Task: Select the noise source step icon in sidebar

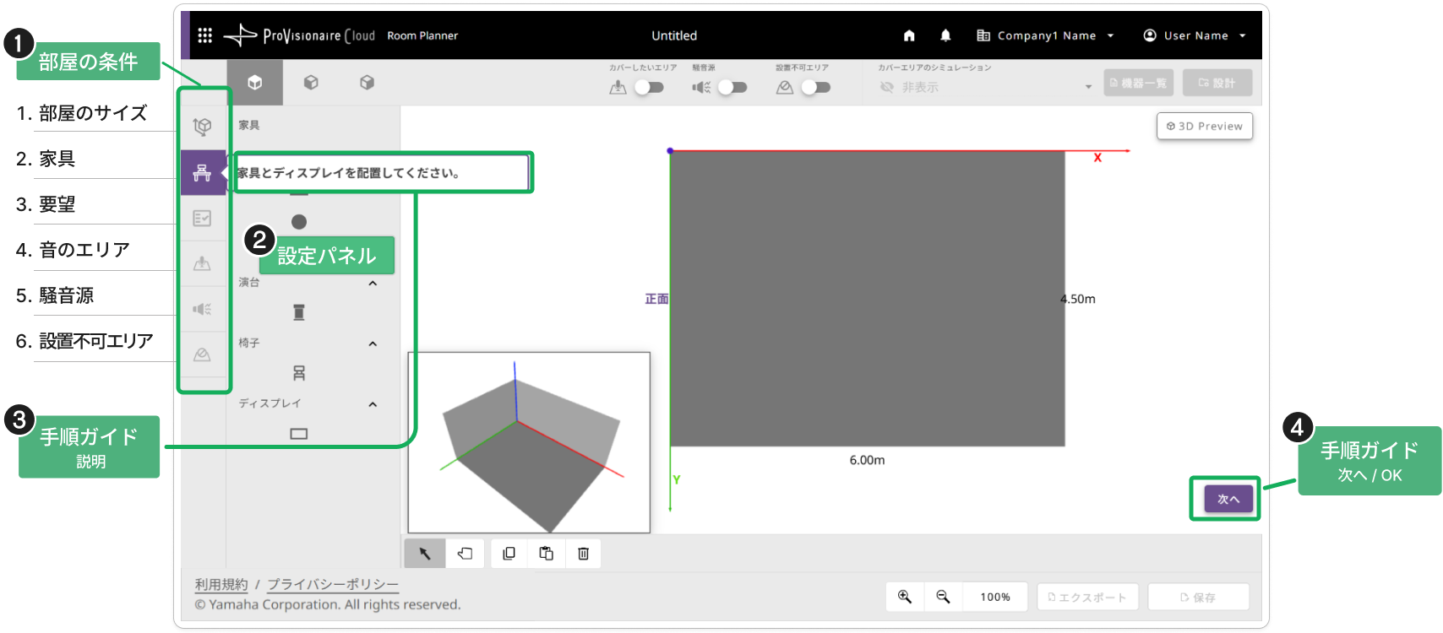Action: 203,309
